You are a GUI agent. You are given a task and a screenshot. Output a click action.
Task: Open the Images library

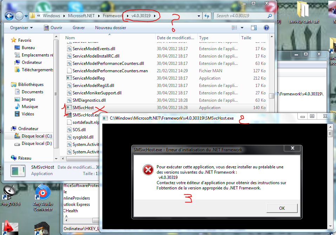25,99
